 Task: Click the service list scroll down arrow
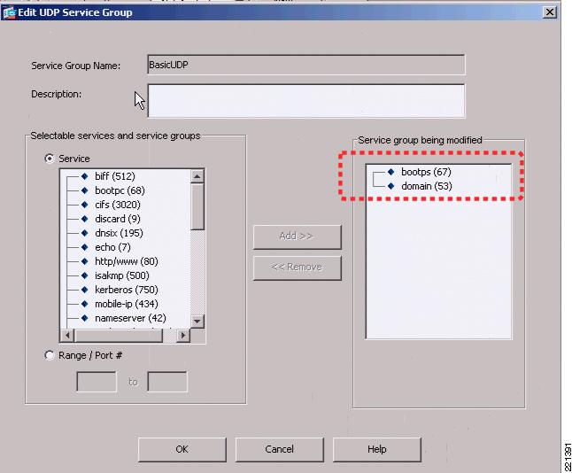197,322
